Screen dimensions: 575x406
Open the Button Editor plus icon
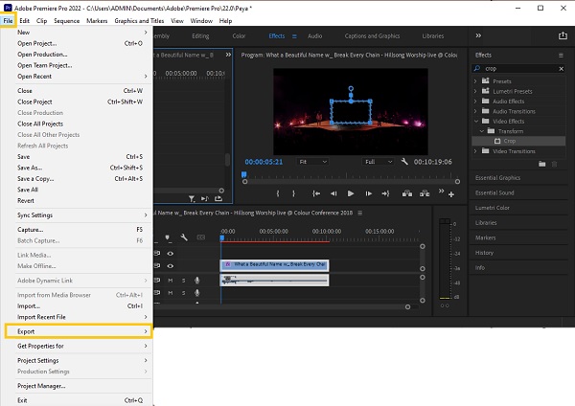point(451,194)
